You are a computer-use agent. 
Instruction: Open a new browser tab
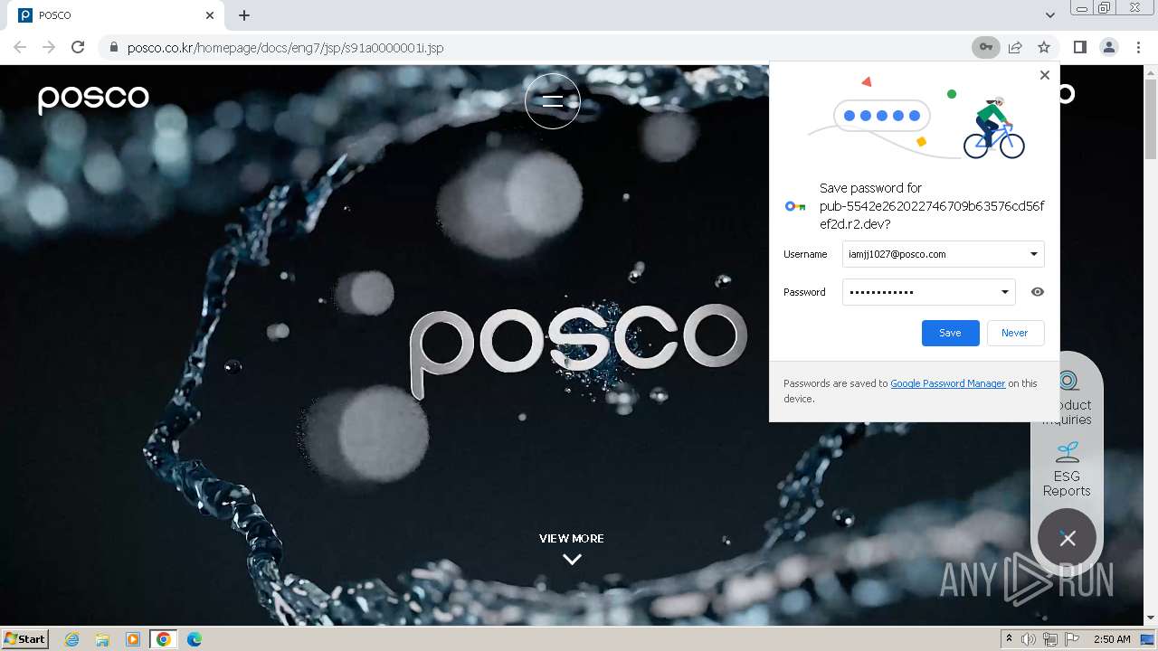244,15
